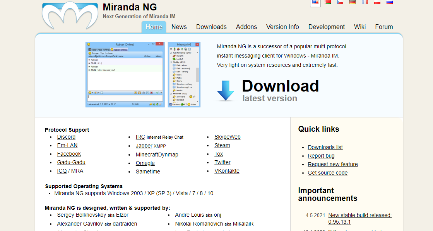This screenshot has height=231, width=433.
Task: Open the Discord protocol link
Action: [66, 137]
